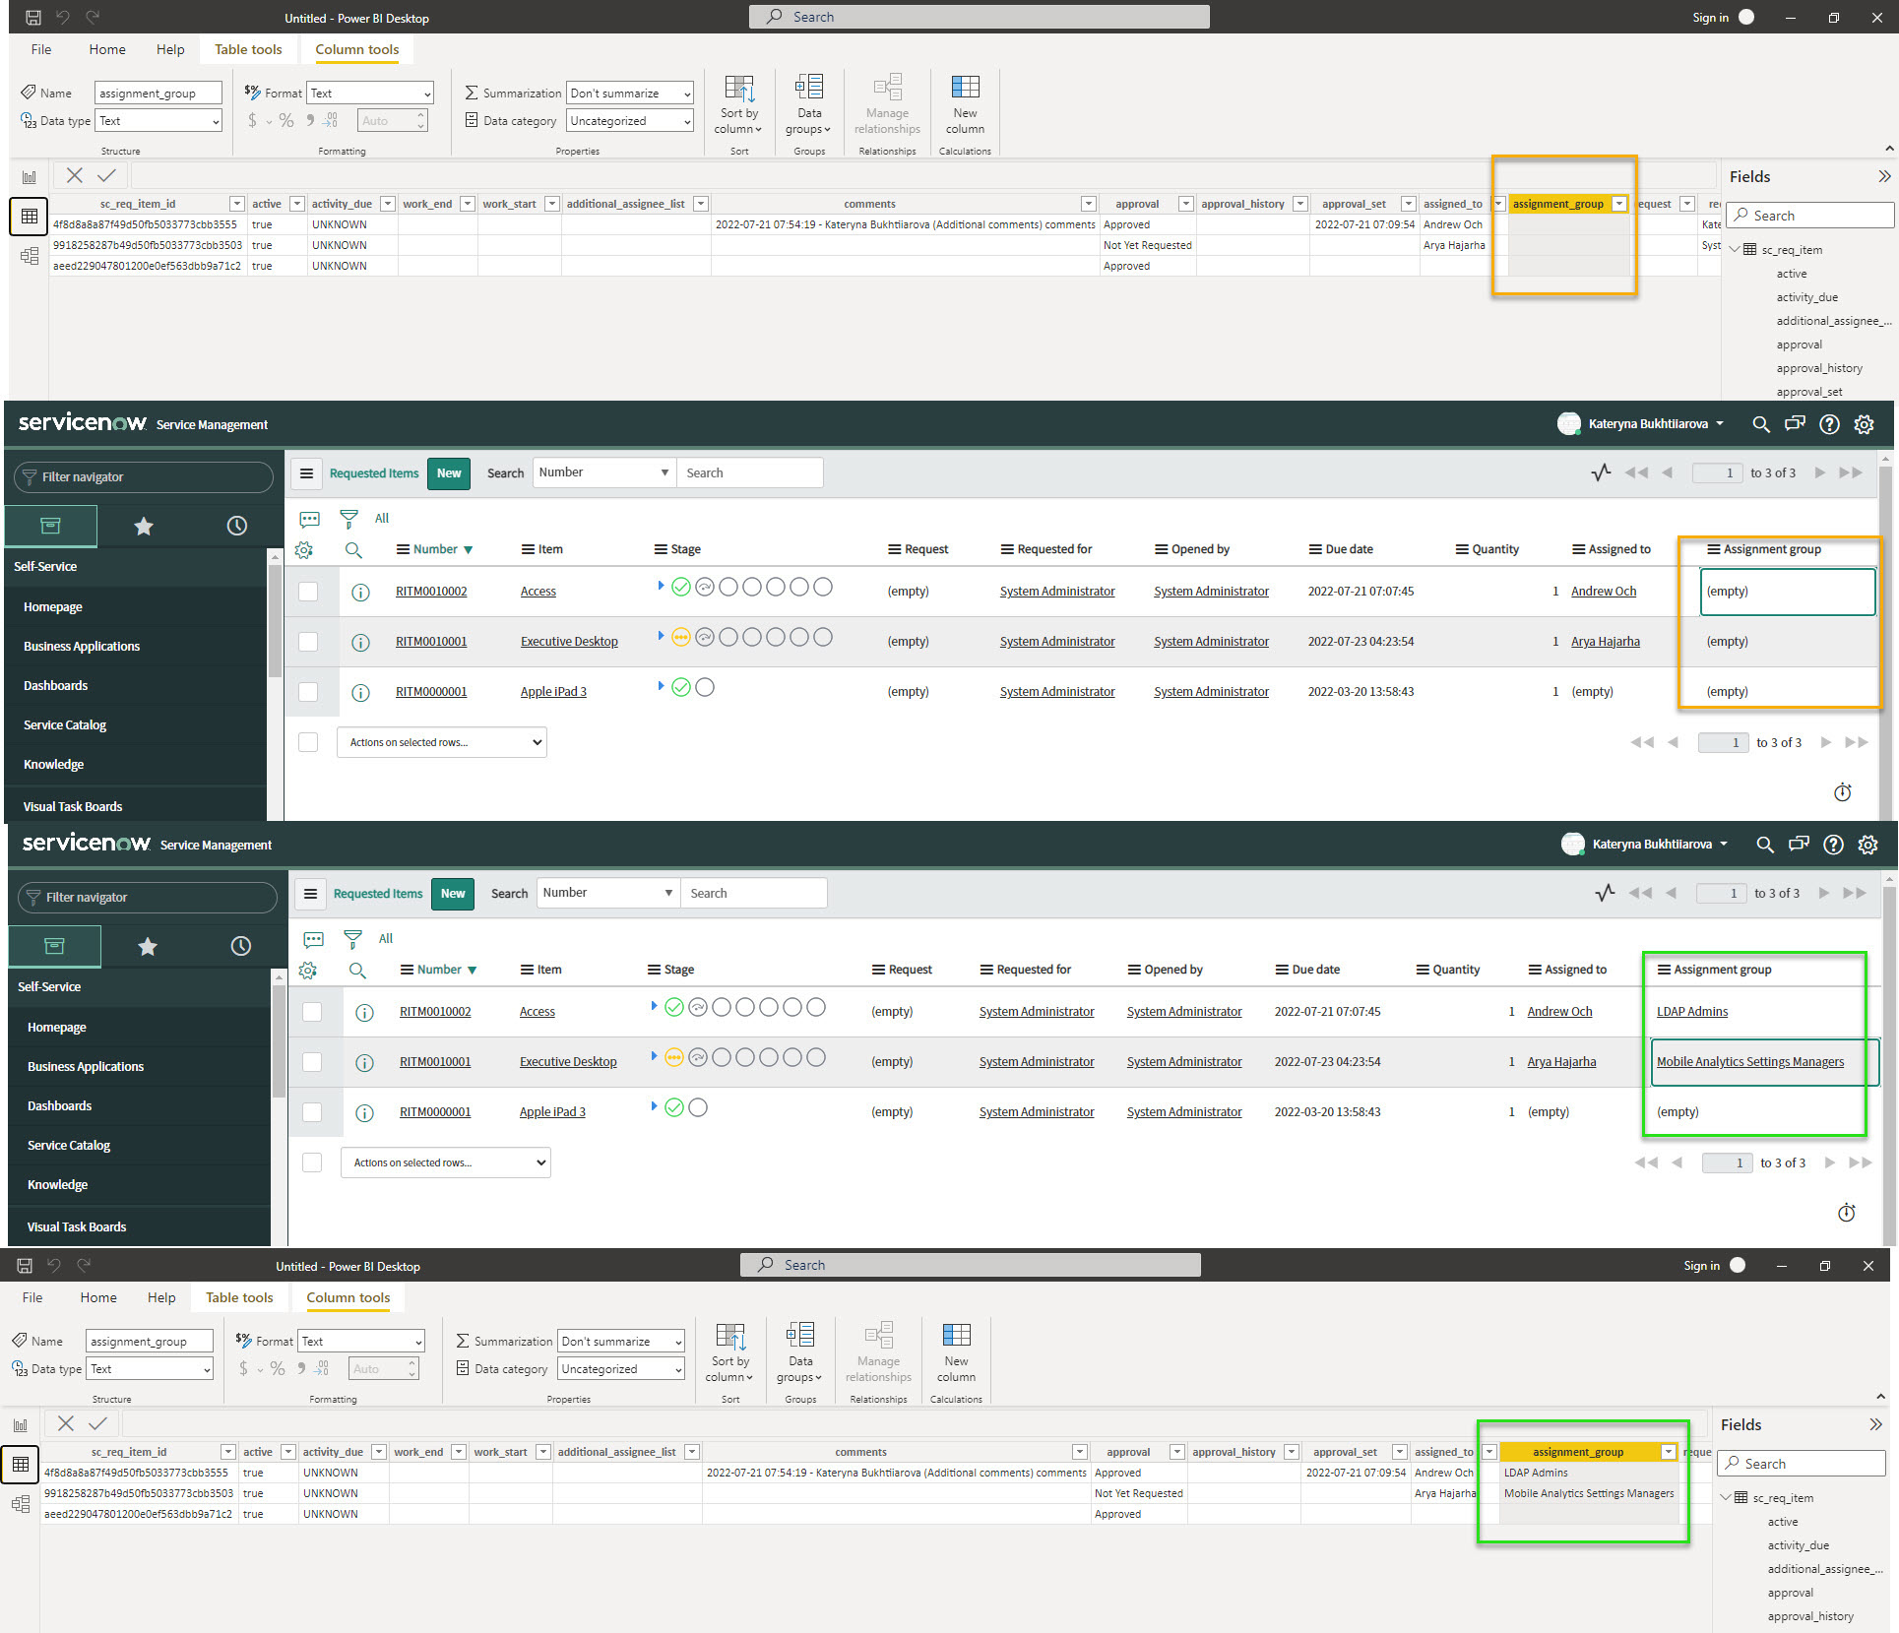Check the Executive Desktop row checkbox

[308, 642]
